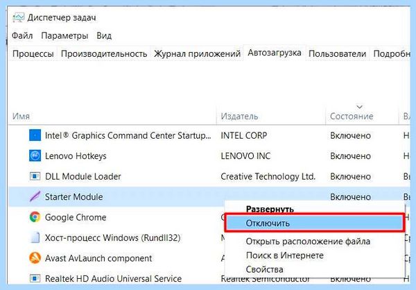The width and height of the screenshot is (416, 290).
Task: Switch to the Пользователи tab
Action: [337, 53]
